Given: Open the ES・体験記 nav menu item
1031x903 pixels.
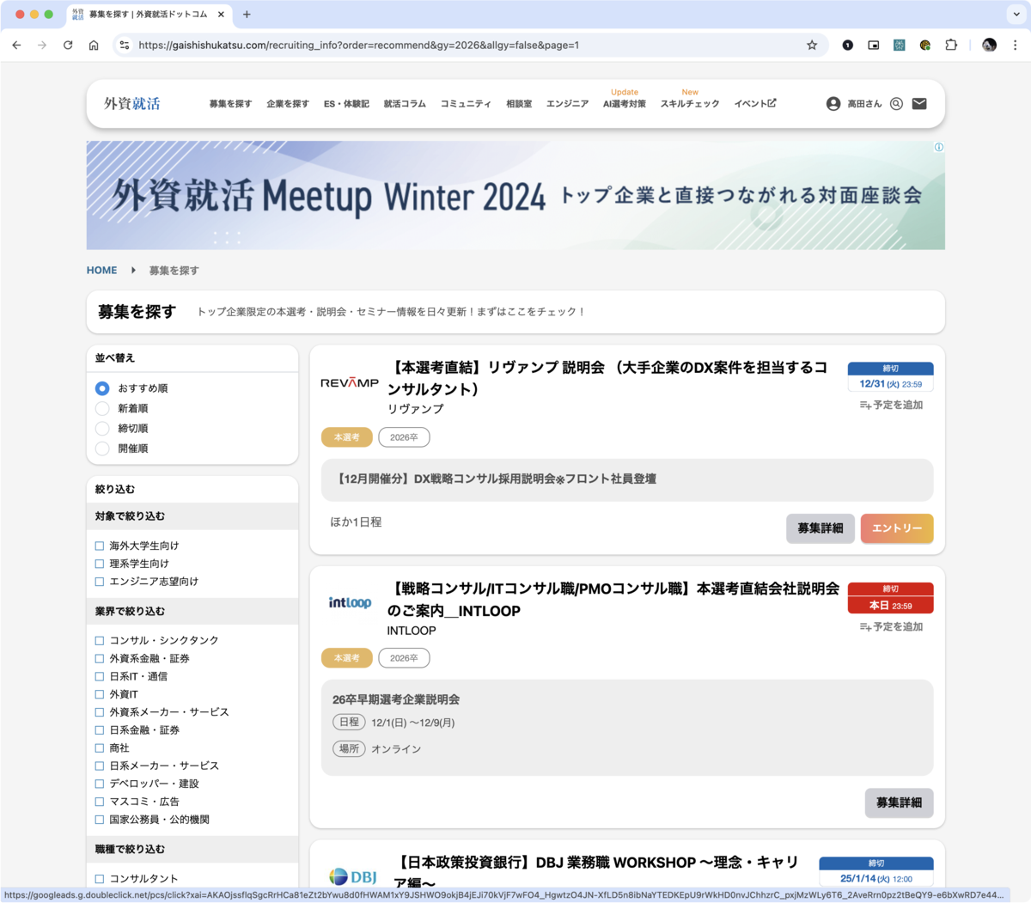Looking at the screenshot, I should pos(346,104).
